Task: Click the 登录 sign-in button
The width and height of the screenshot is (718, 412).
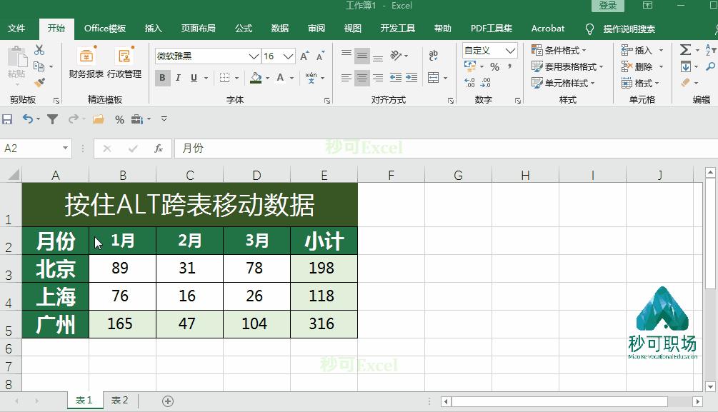Action: click(x=607, y=6)
